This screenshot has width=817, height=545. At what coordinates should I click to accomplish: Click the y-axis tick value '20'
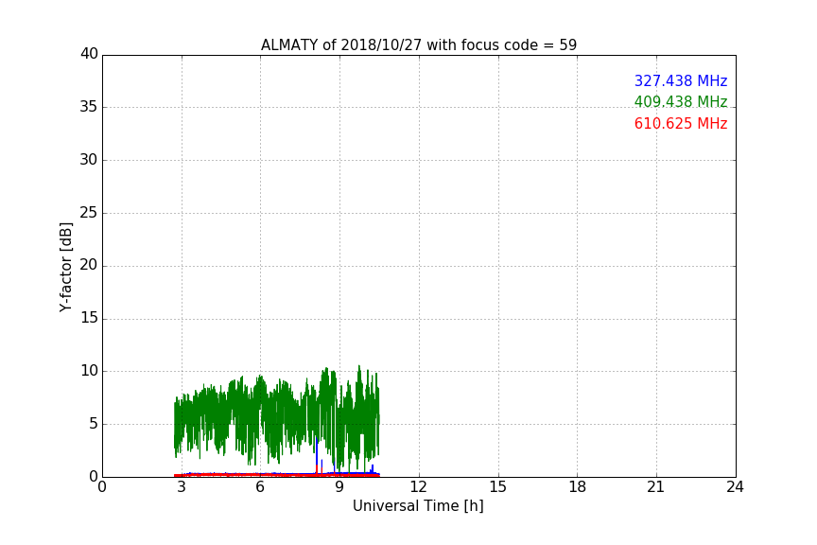click(89, 265)
